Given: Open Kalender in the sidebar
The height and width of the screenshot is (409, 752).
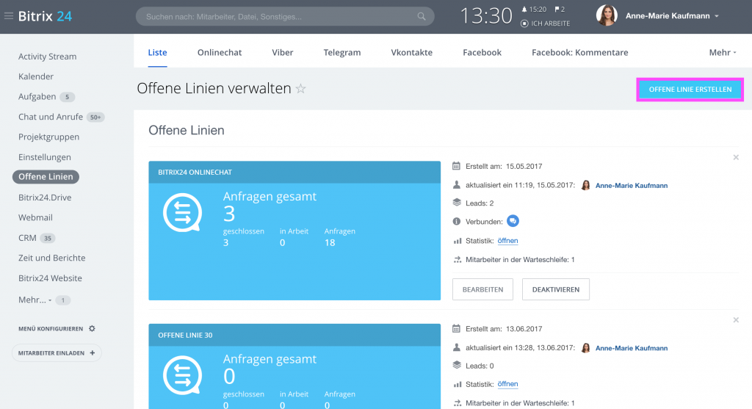Looking at the screenshot, I should coord(36,76).
